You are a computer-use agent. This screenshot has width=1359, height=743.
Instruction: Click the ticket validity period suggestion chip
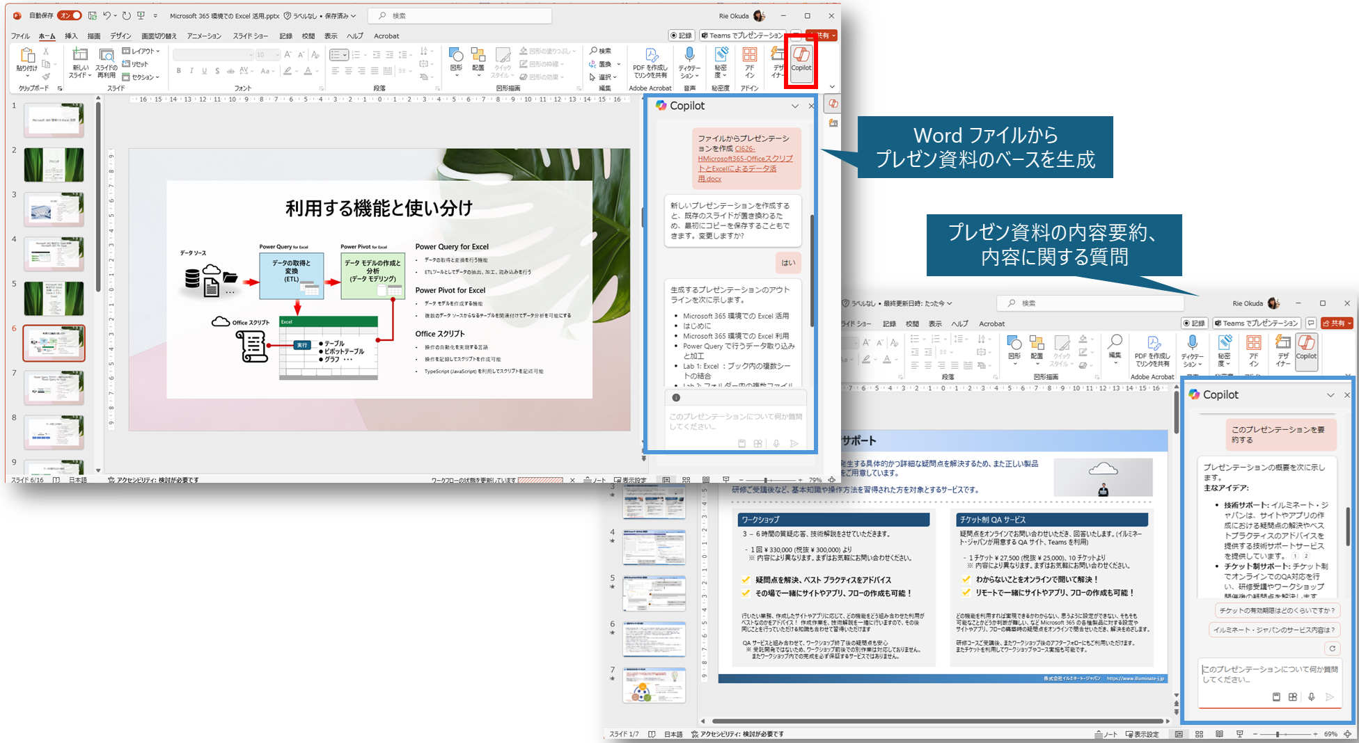tap(1277, 610)
